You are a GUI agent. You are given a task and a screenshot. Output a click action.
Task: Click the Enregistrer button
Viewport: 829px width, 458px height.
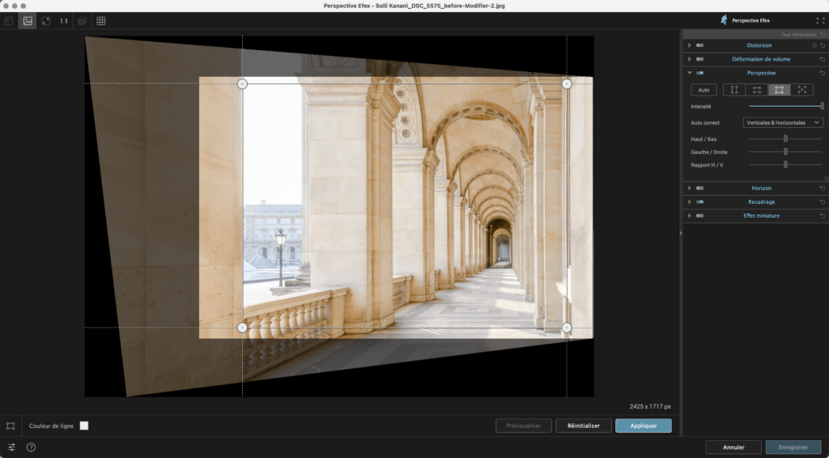click(793, 447)
